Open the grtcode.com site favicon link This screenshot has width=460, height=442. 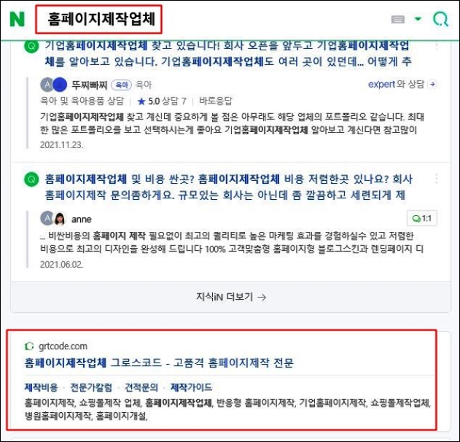28,346
